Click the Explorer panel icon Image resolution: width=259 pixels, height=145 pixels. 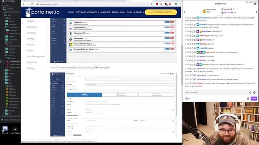[x=3, y=1]
